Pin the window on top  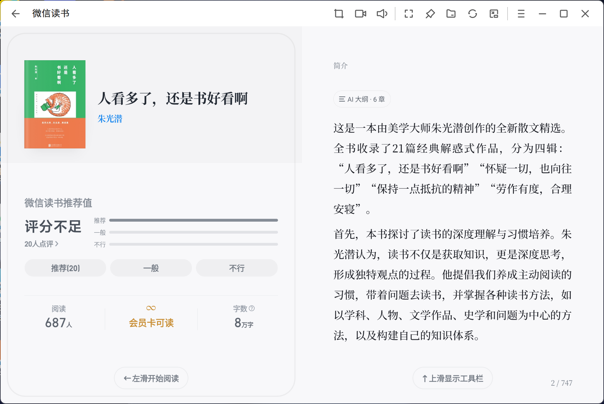(430, 14)
